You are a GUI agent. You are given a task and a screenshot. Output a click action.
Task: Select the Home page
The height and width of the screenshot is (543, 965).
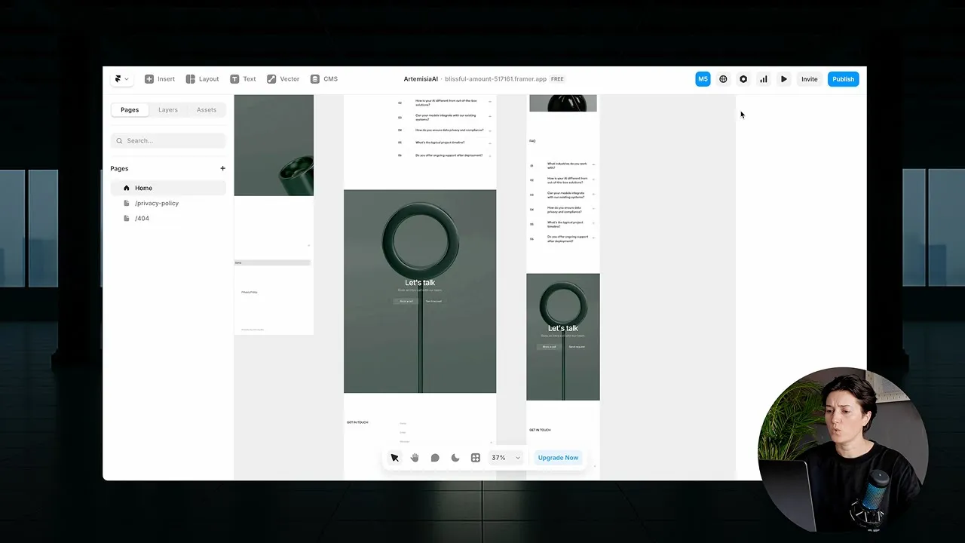point(168,188)
